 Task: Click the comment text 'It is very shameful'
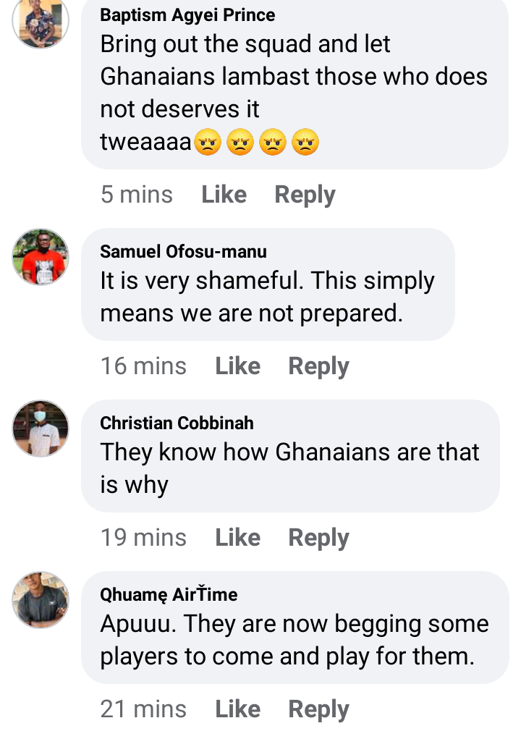point(267,297)
